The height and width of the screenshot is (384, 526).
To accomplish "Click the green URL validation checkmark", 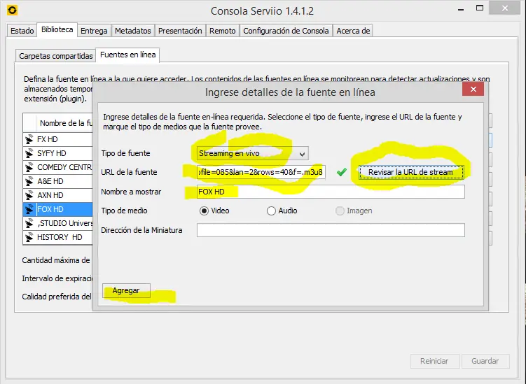I will point(342,172).
